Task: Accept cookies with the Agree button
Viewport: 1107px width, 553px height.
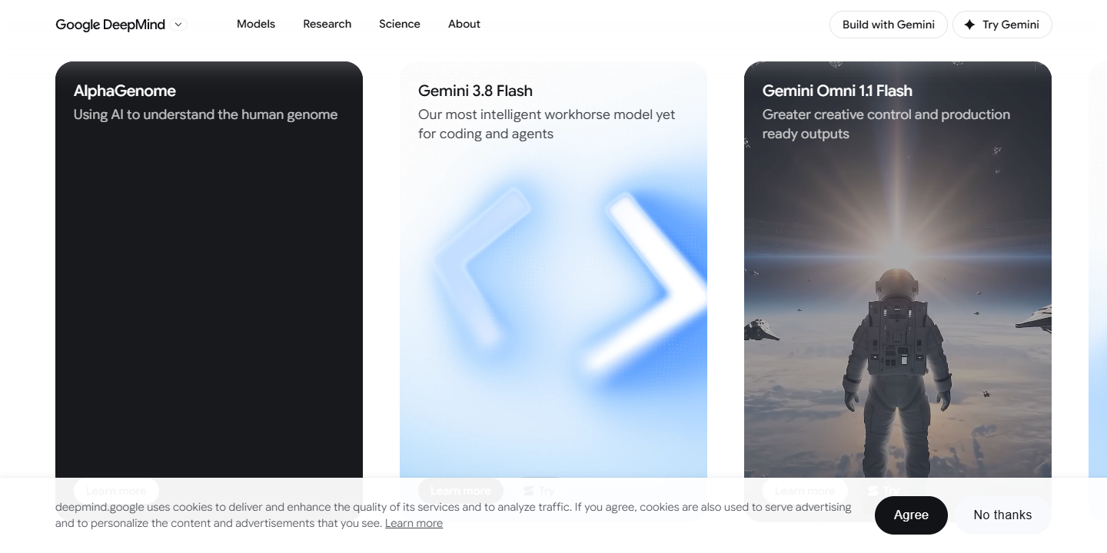Action: pyautogui.click(x=911, y=515)
